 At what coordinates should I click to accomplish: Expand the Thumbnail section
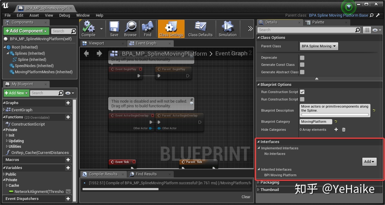pyautogui.click(x=258, y=190)
